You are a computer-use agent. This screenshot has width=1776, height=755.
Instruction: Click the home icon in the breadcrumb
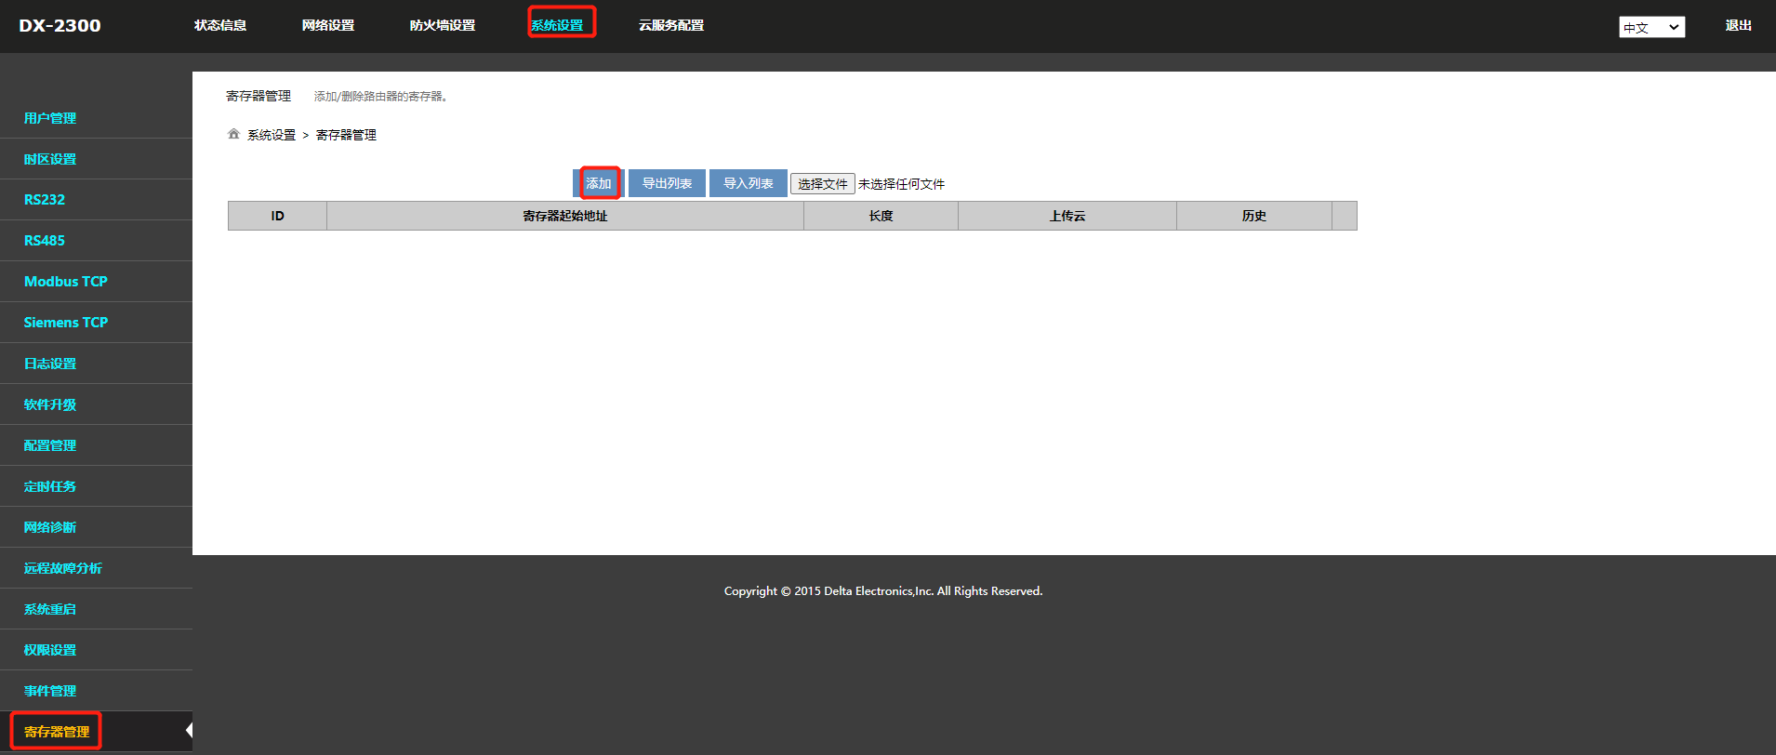tap(233, 134)
